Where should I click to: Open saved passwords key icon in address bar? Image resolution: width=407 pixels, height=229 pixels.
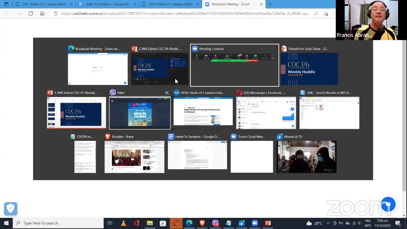[x=316, y=13]
